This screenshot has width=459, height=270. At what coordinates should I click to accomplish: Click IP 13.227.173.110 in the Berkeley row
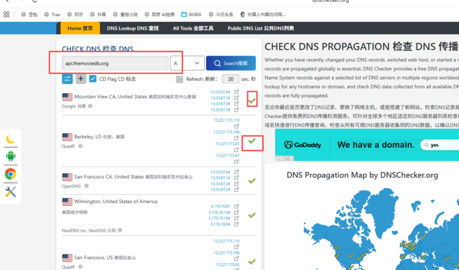click(227, 120)
